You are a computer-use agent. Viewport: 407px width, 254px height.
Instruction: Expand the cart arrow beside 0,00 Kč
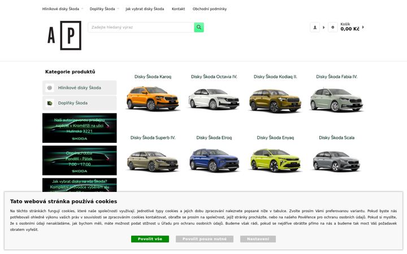363,27
